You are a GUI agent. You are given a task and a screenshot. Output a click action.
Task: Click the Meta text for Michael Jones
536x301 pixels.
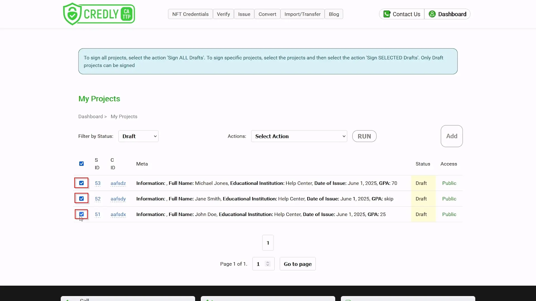coord(267,183)
